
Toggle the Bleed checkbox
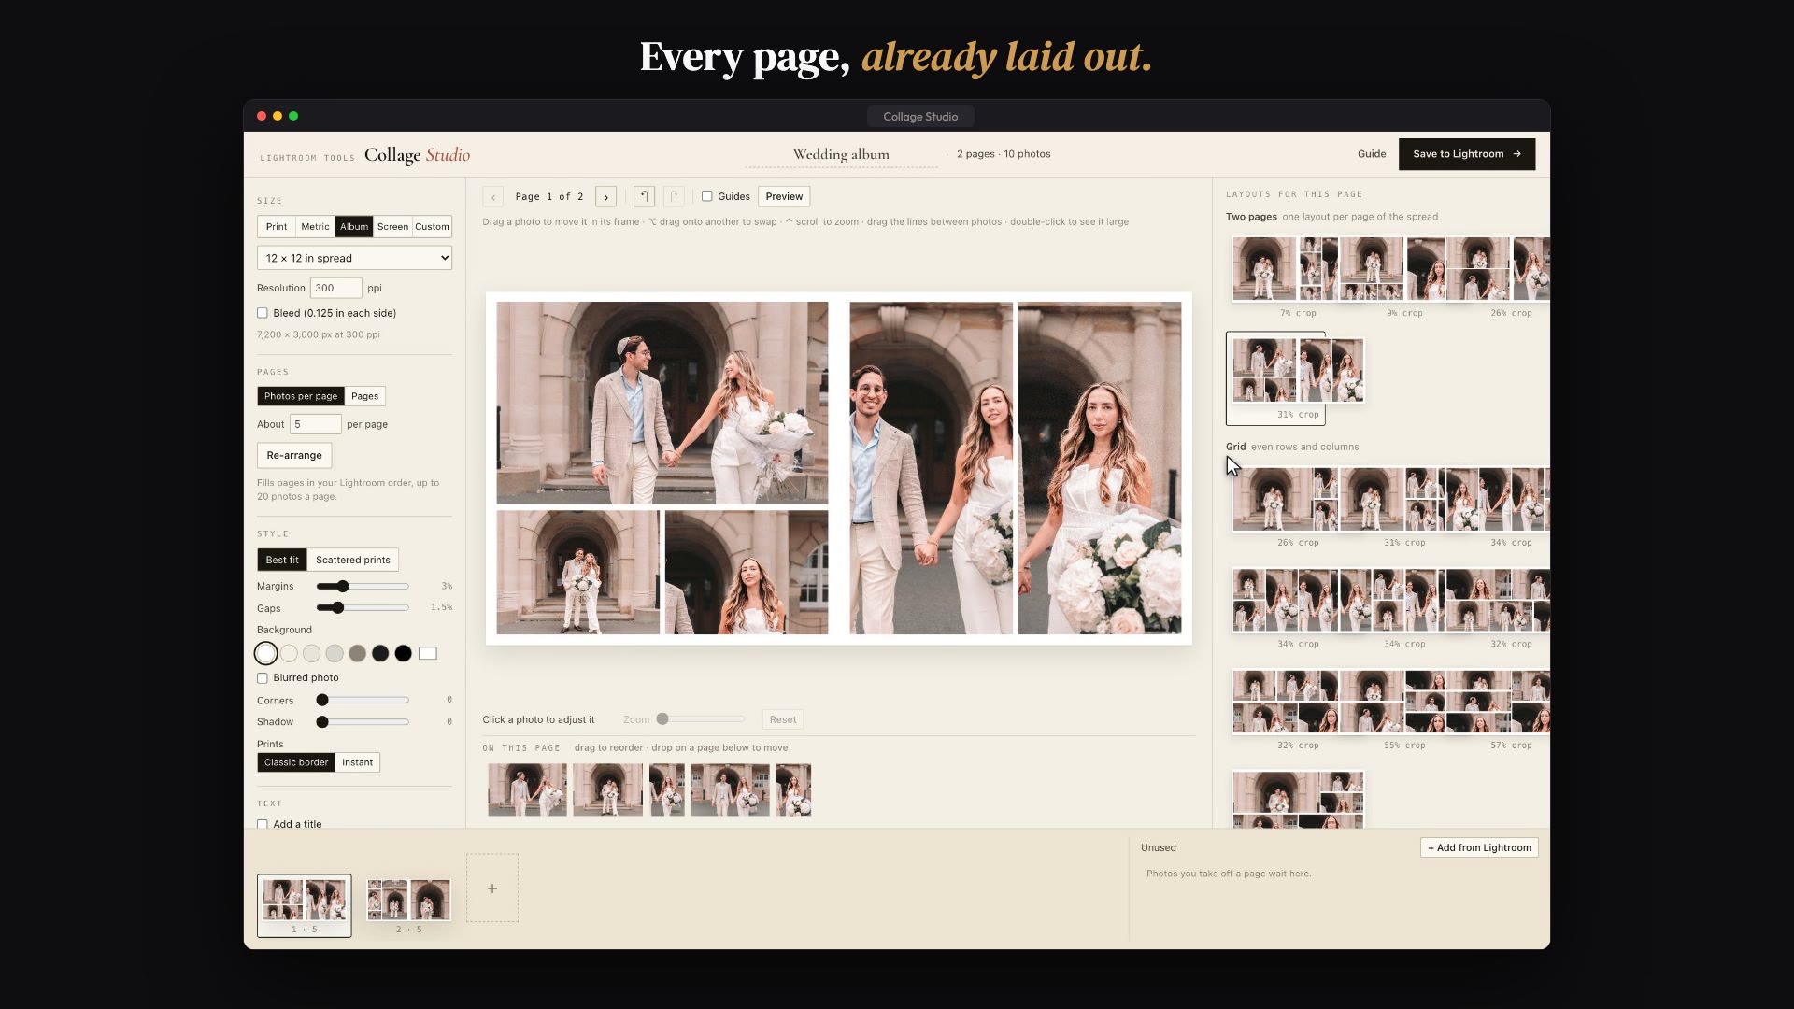[x=263, y=313]
